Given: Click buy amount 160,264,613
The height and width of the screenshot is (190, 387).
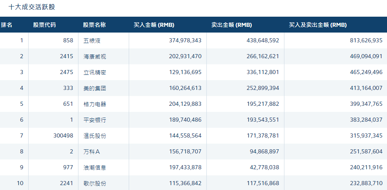Looking at the screenshot, I should click(x=185, y=88).
